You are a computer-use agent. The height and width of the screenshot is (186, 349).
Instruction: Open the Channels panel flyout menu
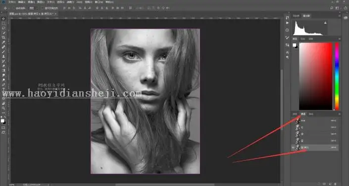click(x=340, y=114)
